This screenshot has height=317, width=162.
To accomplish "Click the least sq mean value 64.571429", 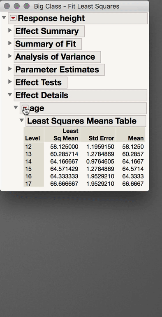I will pyautogui.click(x=64, y=169).
